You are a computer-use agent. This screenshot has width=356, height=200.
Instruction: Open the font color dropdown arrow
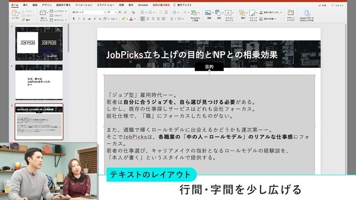tap(135, 19)
